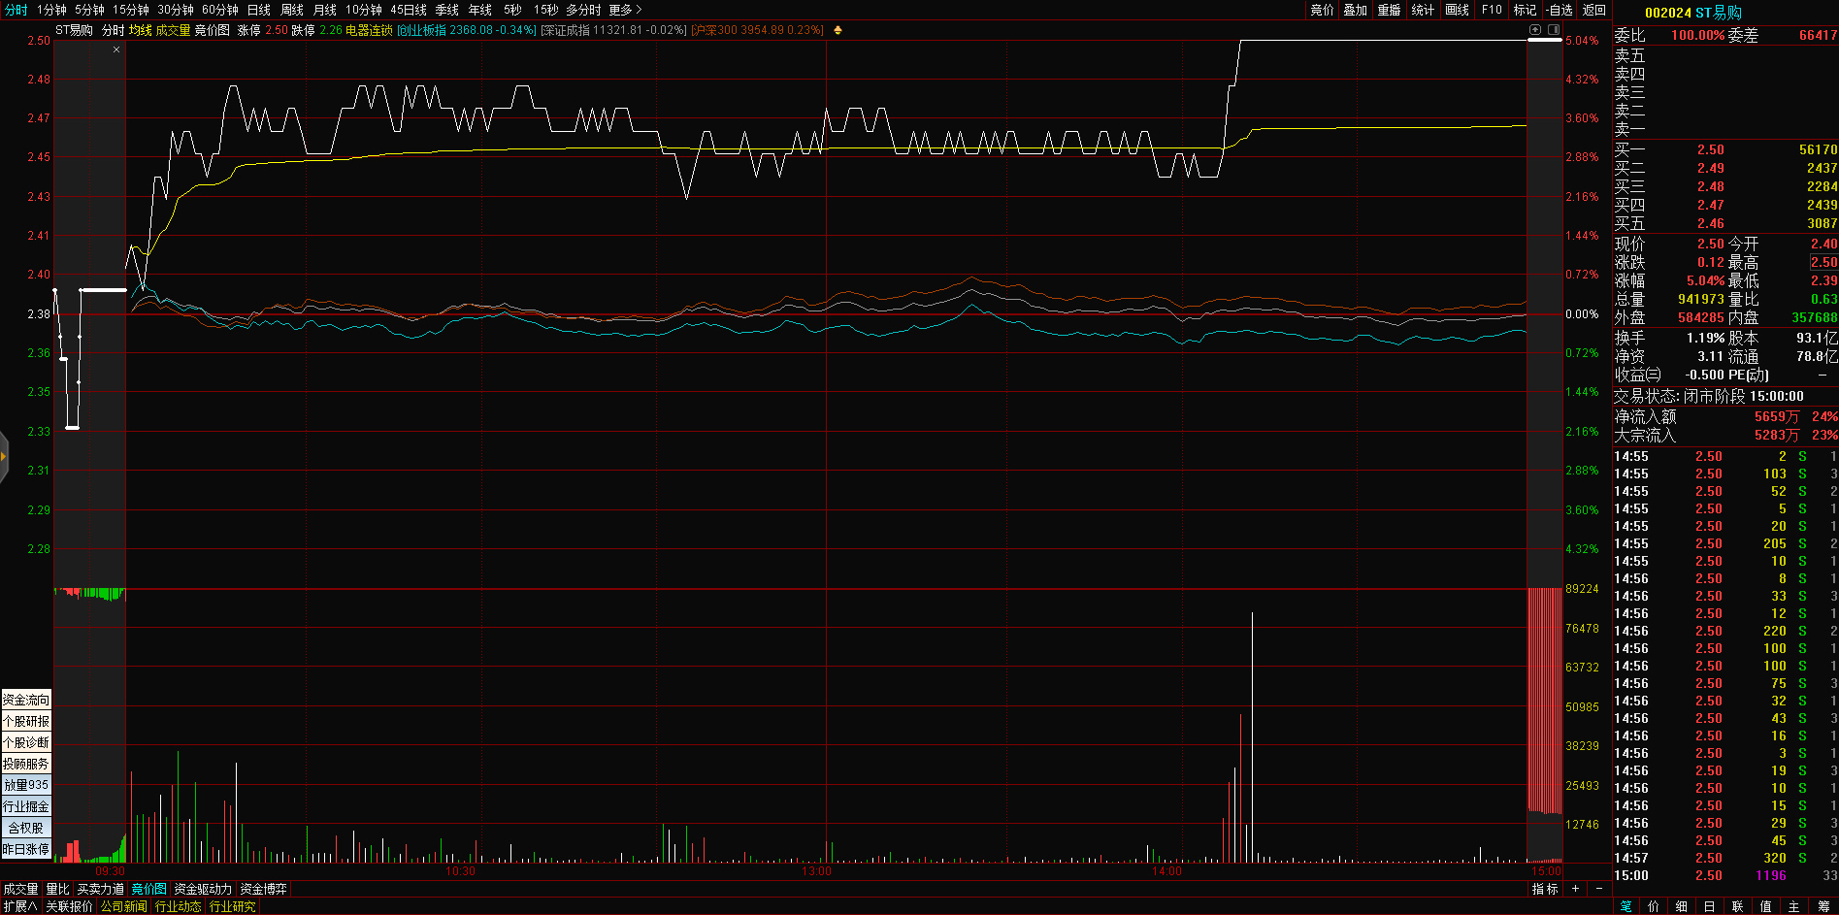Click the 公司新闻 link
Viewport: 1839px width, 915px height.
click(x=123, y=906)
